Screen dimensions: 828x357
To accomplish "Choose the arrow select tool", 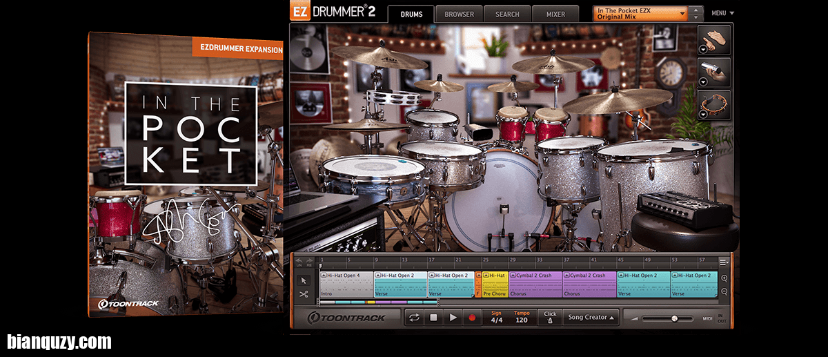I will [x=304, y=281].
